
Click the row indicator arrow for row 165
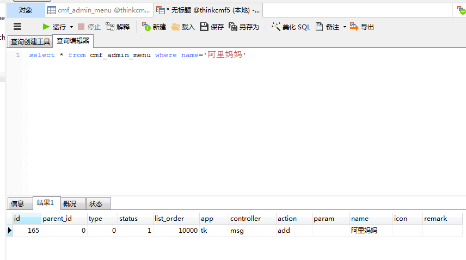pyautogui.click(x=9, y=231)
